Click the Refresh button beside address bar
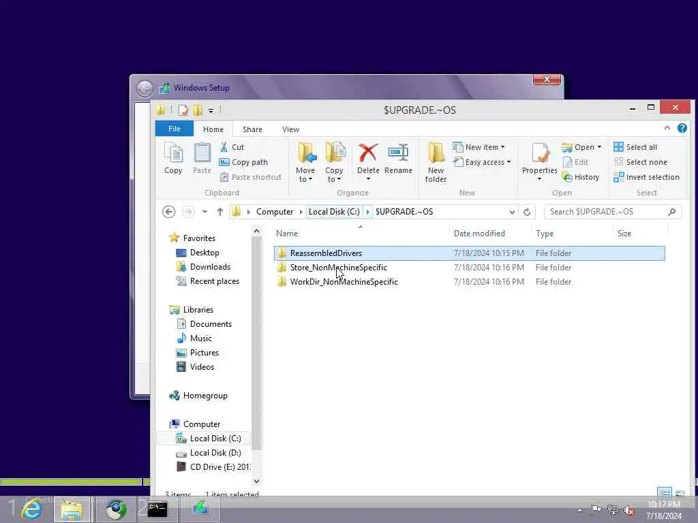The width and height of the screenshot is (698, 523). 527,212
